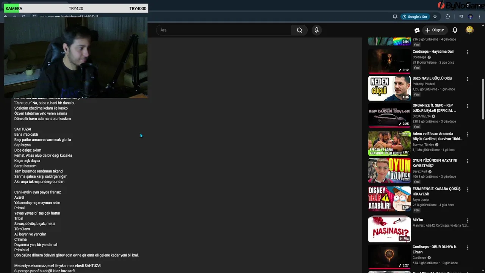Bookmark this page with the star icon

point(435,17)
